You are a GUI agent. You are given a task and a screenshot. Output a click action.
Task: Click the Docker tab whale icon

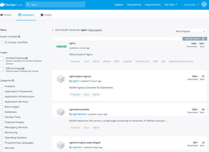2,15
